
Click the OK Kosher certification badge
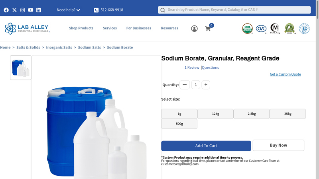coord(261,29)
